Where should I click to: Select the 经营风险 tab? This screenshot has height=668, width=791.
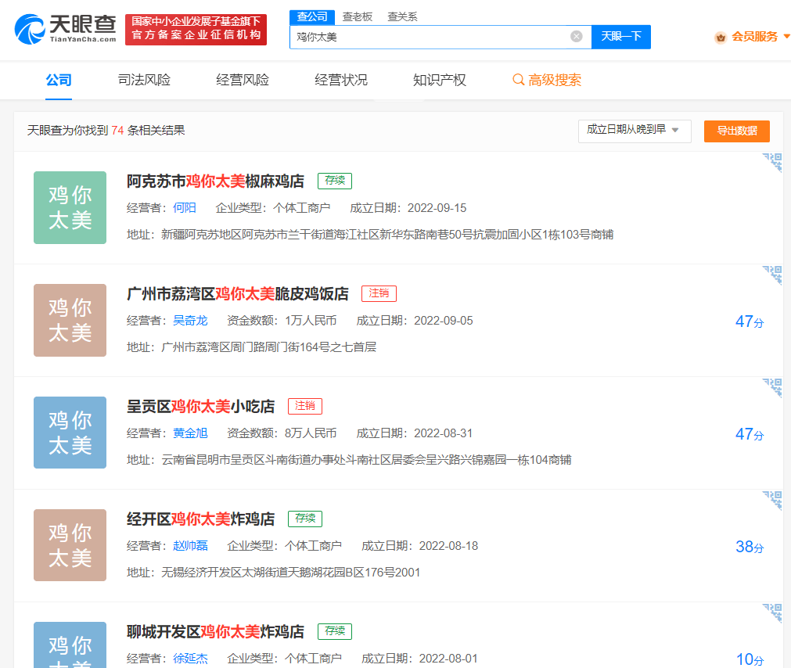243,80
